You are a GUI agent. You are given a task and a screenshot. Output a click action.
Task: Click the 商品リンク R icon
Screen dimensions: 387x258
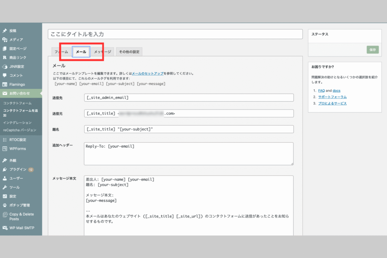(5, 58)
